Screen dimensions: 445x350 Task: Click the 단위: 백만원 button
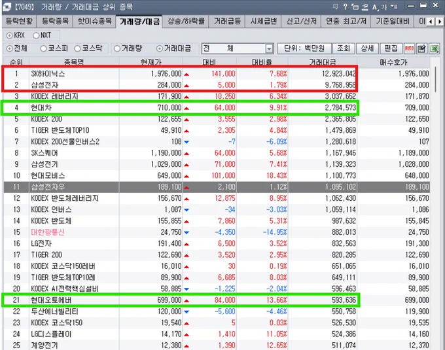pyautogui.click(x=304, y=48)
